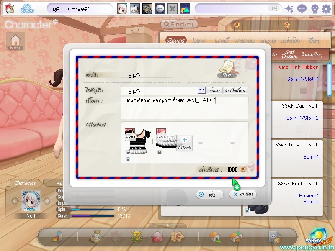
Task: Switch to the All stats tab
Action: [x=59, y=183]
